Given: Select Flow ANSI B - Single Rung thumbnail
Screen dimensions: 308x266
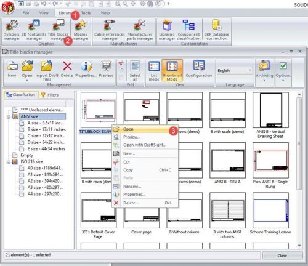Looking at the screenshot, I should [x=270, y=160].
